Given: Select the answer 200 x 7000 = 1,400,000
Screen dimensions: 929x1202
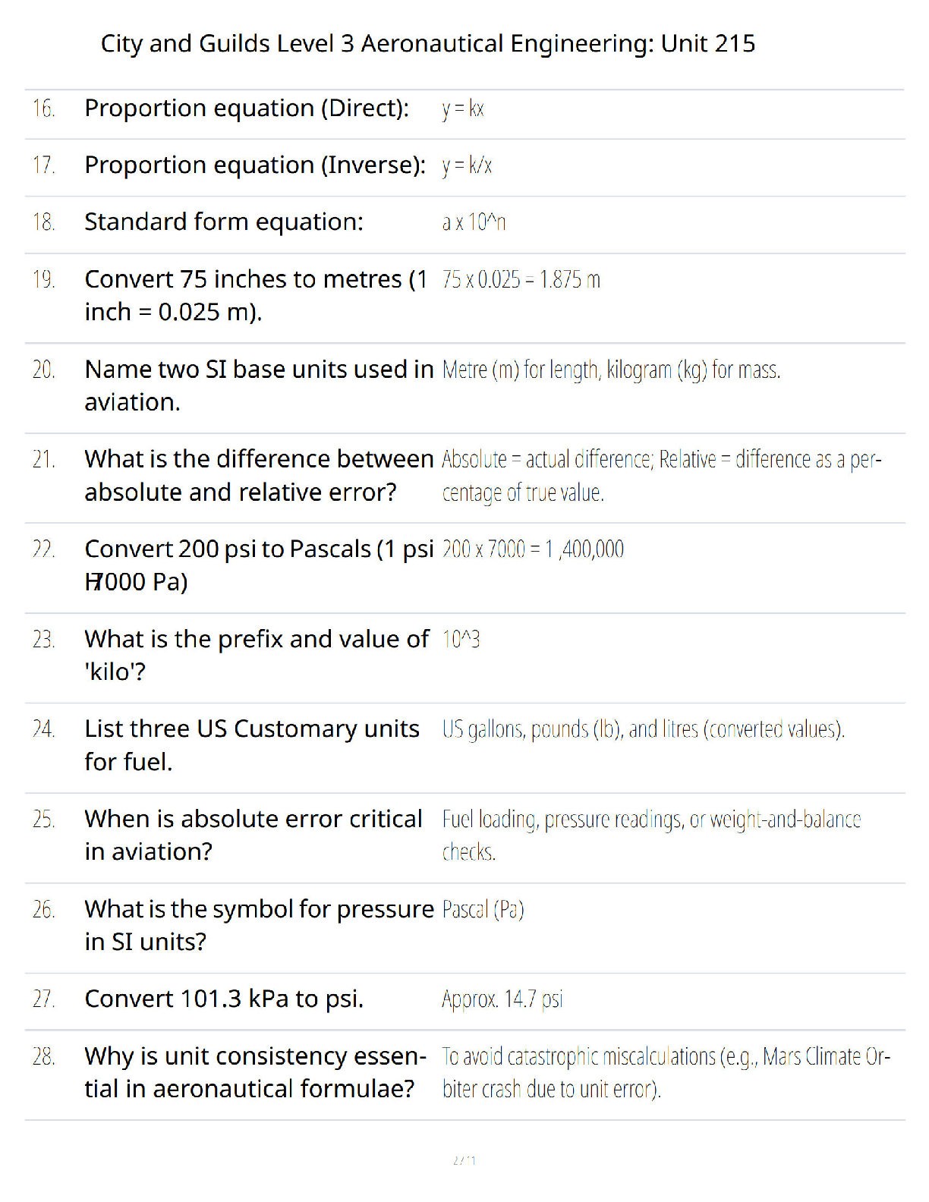Looking at the screenshot, I should click(x=533, y=549).
